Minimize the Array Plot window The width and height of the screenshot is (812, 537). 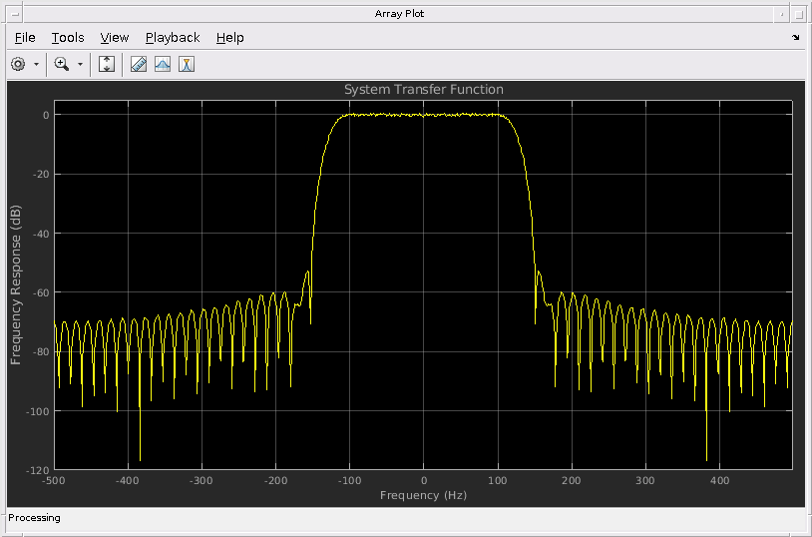point(781,14)
